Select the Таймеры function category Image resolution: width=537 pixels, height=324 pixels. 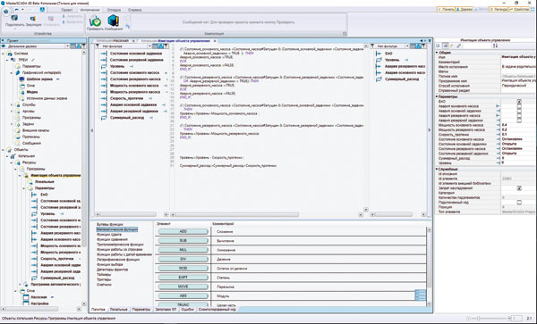[x=104, y=275]
